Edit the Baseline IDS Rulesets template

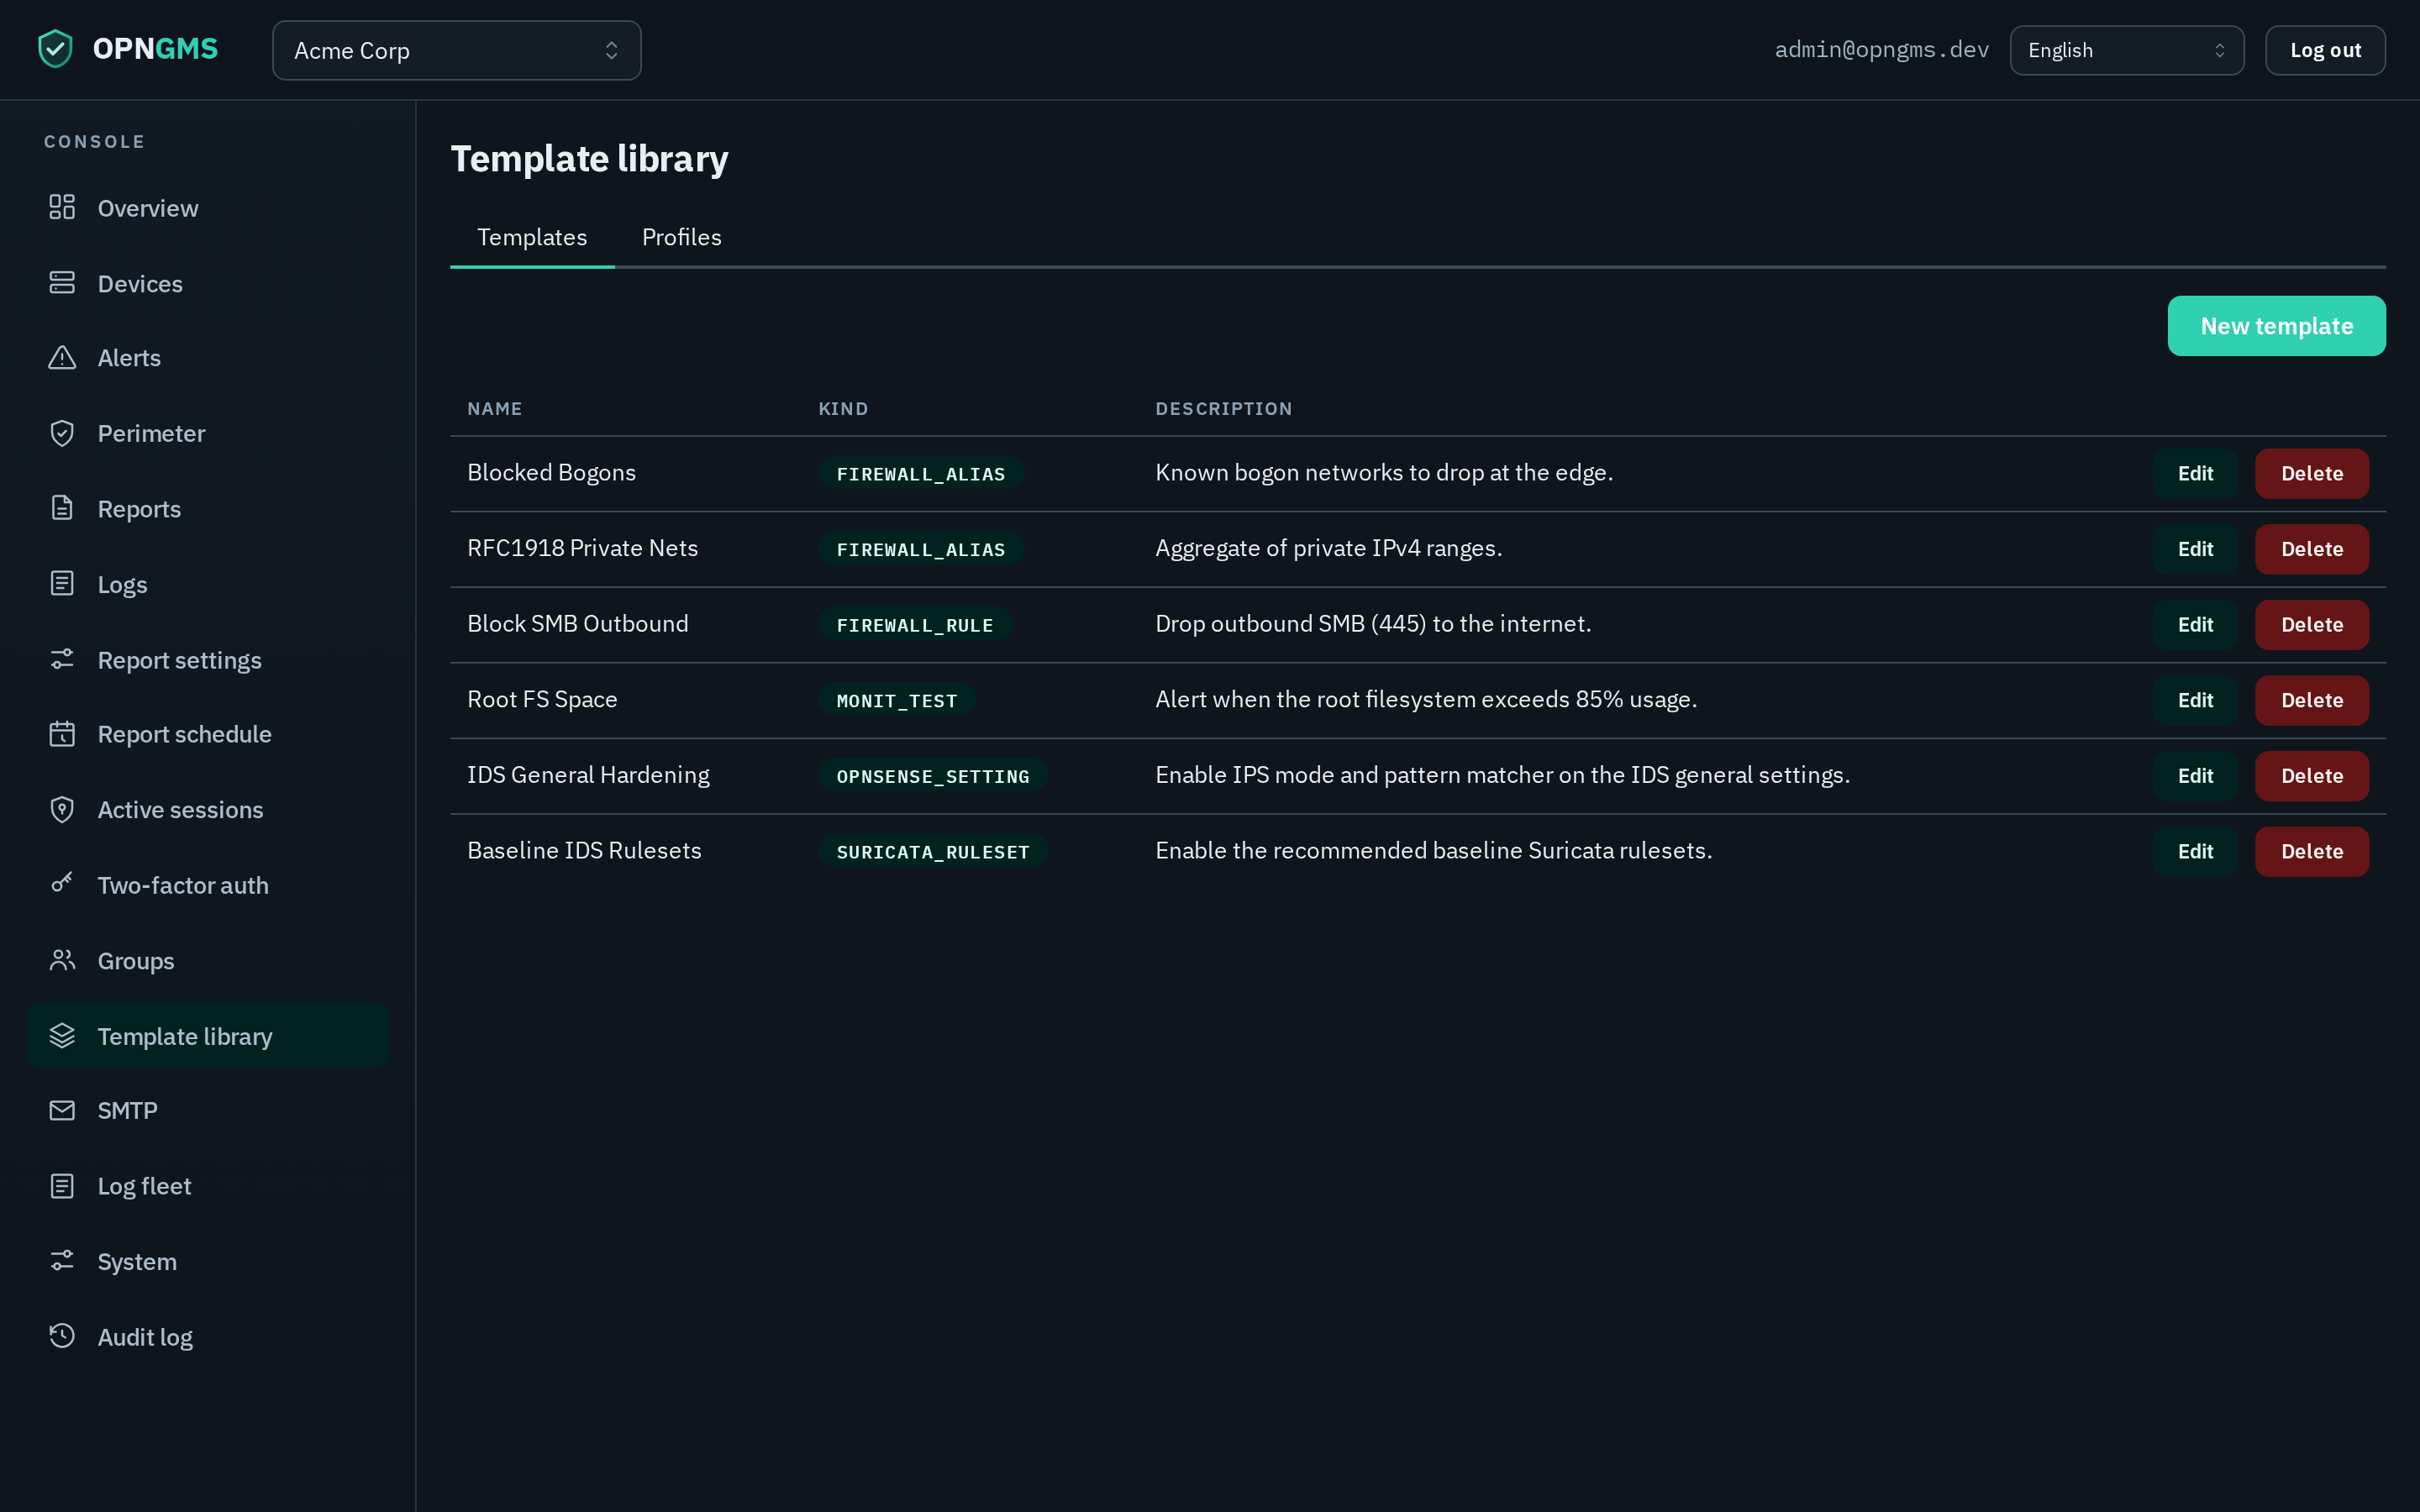2195,851
